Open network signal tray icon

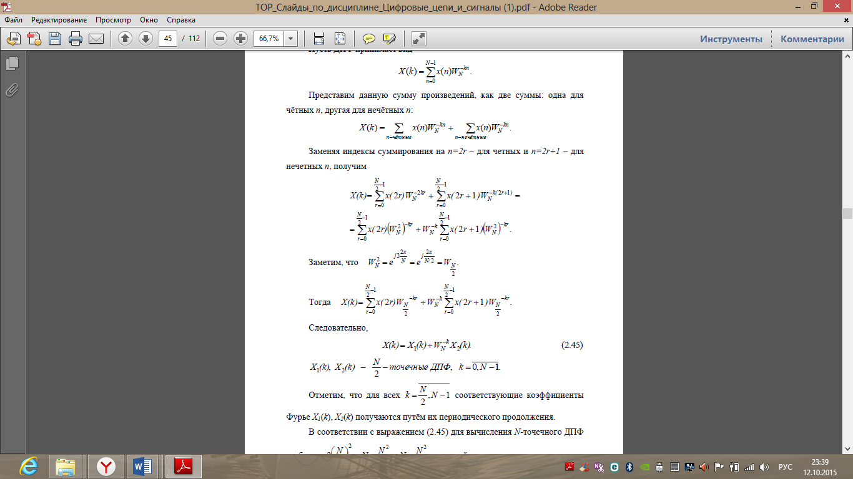[x=749, y=467]
